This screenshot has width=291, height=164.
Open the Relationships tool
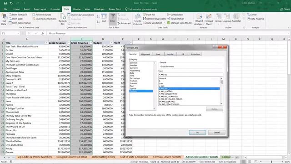(x=176, y=19)
